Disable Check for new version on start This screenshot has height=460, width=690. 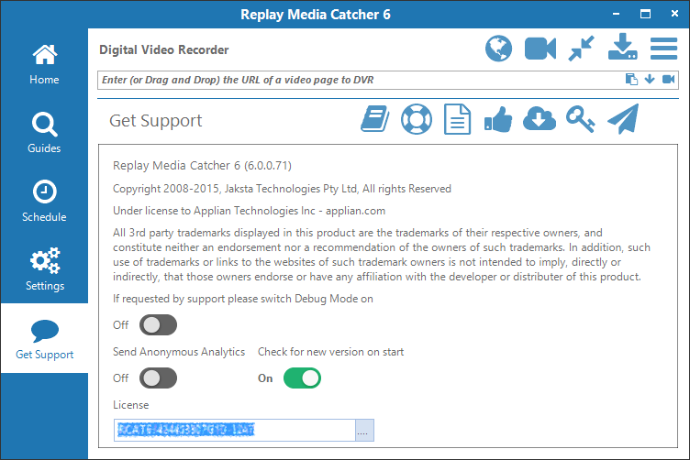pos(302,378)
